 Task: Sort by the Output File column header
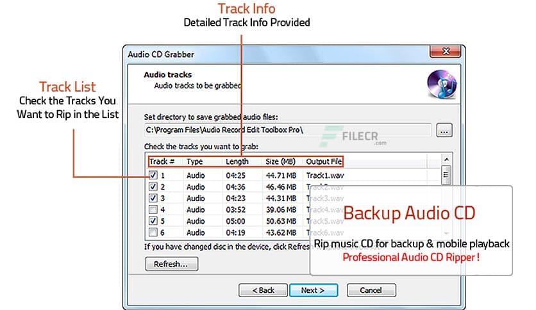(324, 161)
